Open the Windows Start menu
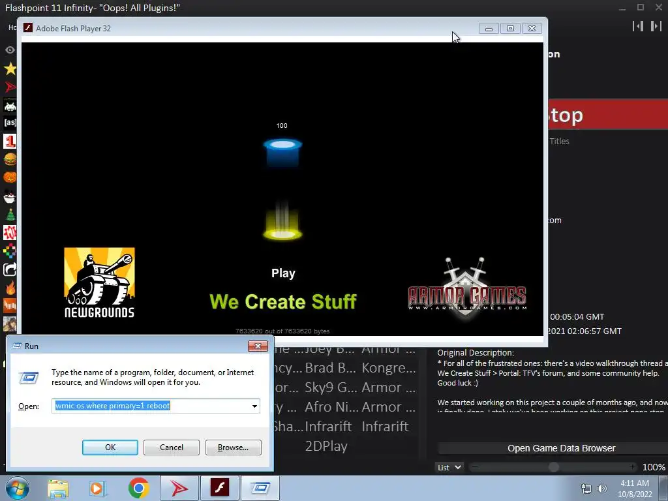The height and width of the screenshot is (501, 668). click(18, 488)
